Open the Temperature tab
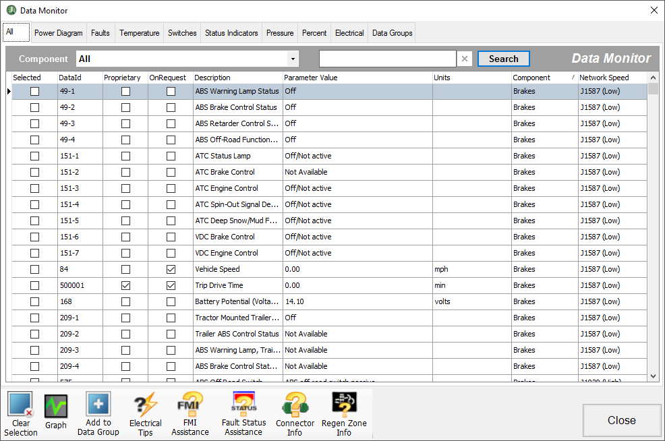 139,32
